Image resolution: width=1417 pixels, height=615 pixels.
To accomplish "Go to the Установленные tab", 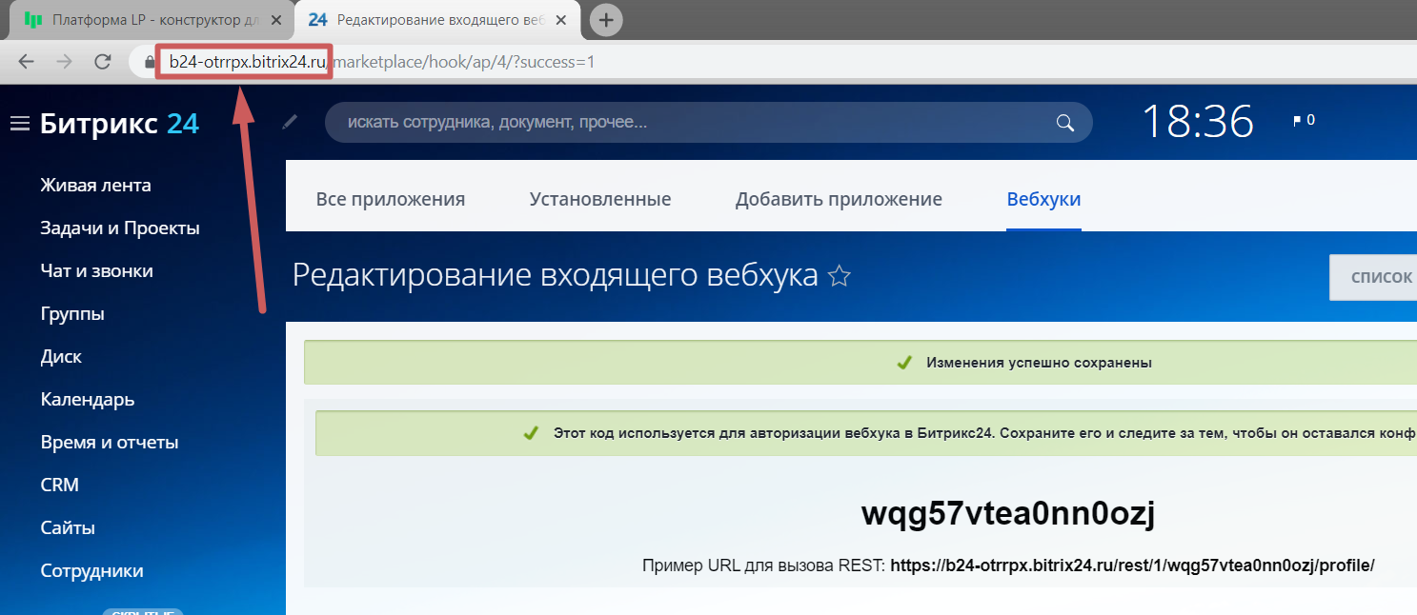I will 599,199.
